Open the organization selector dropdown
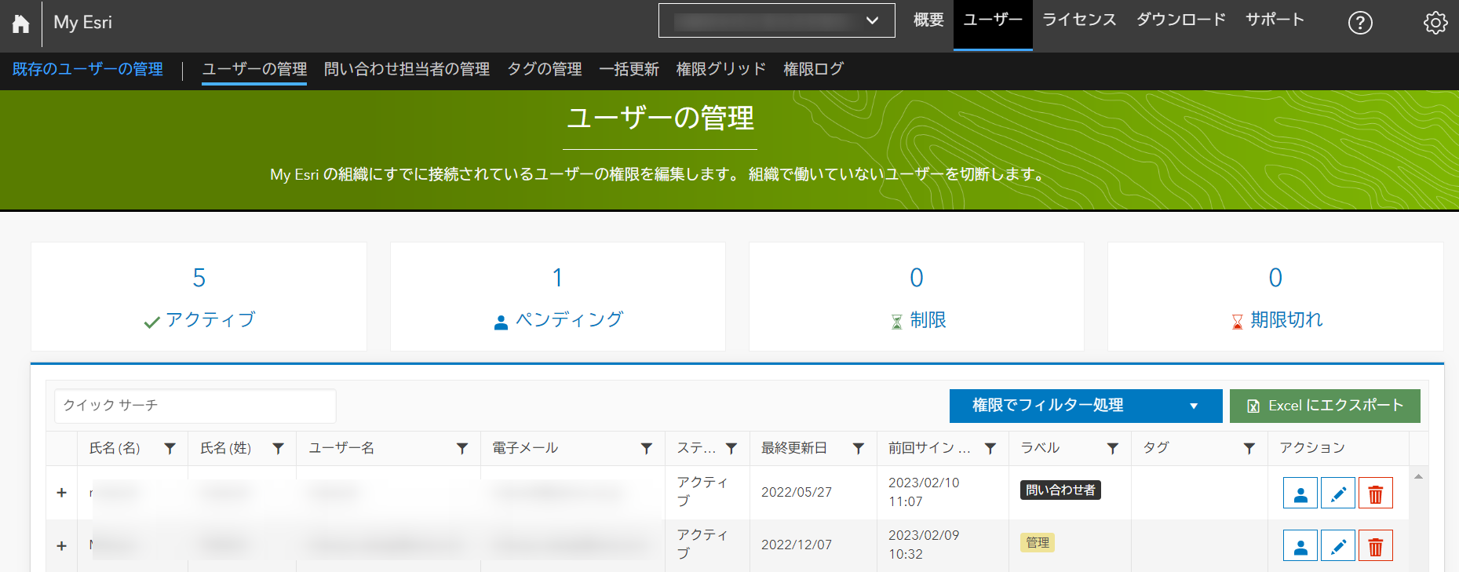The width and height of the screenshot is (1459, 572). (777, 20)
